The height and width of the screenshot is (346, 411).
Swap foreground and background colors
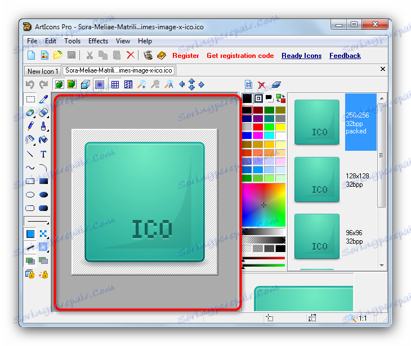tap(281, 98)
